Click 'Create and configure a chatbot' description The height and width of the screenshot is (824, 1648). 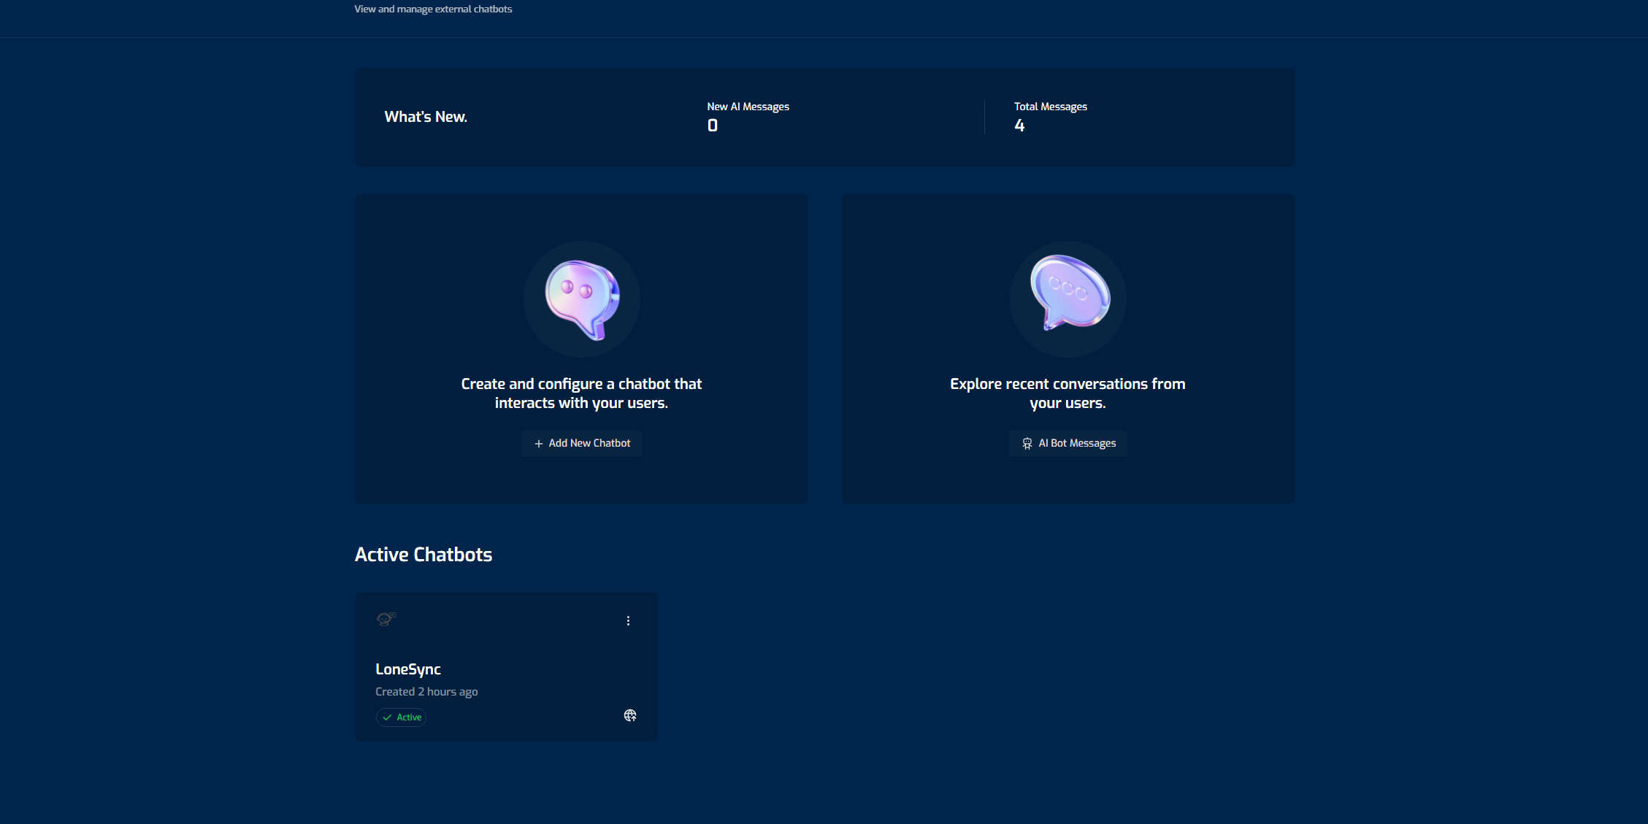[x=581, y=393]
